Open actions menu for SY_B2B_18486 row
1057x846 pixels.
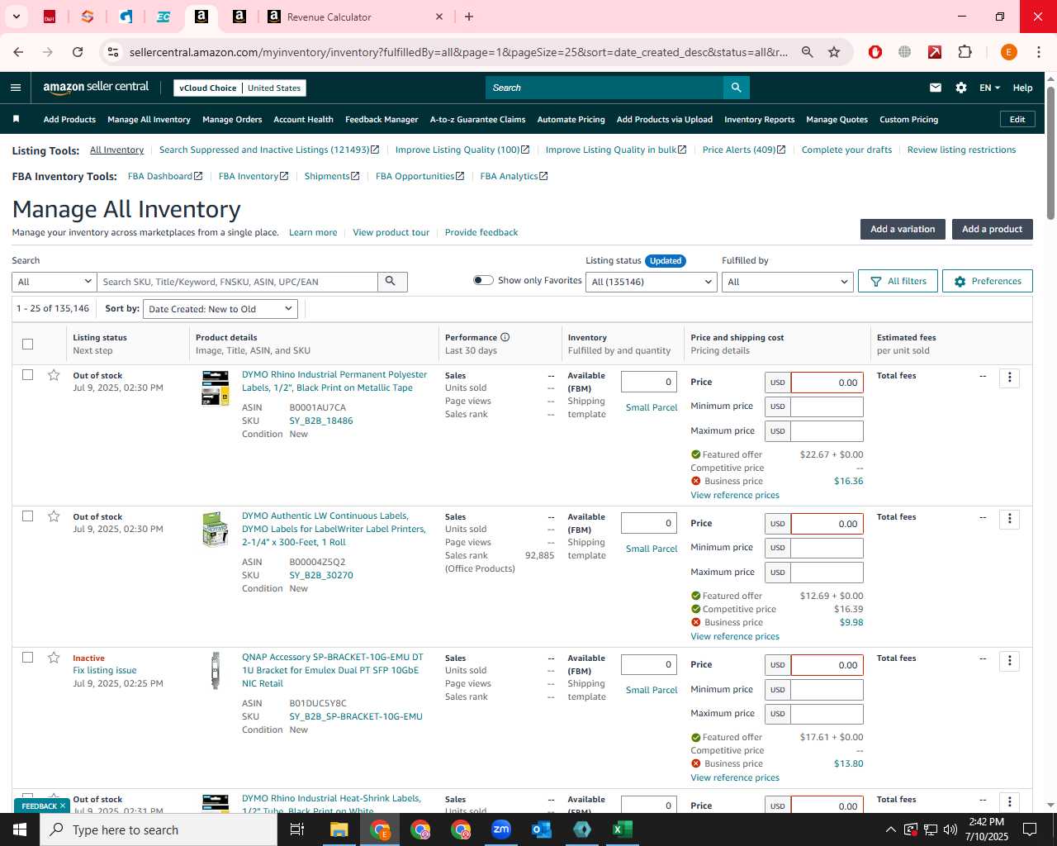[1009, 378]
